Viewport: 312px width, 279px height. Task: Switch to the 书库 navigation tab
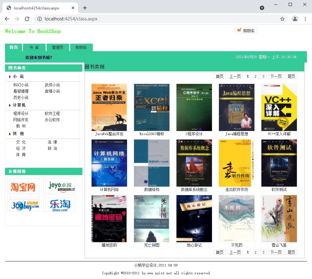click(34, 47)
